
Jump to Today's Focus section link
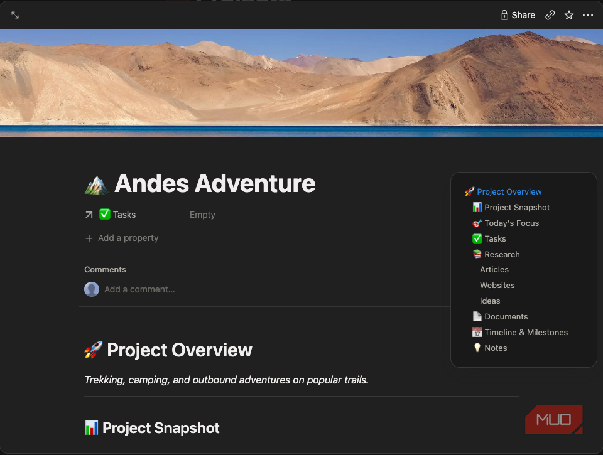(506, 223)
